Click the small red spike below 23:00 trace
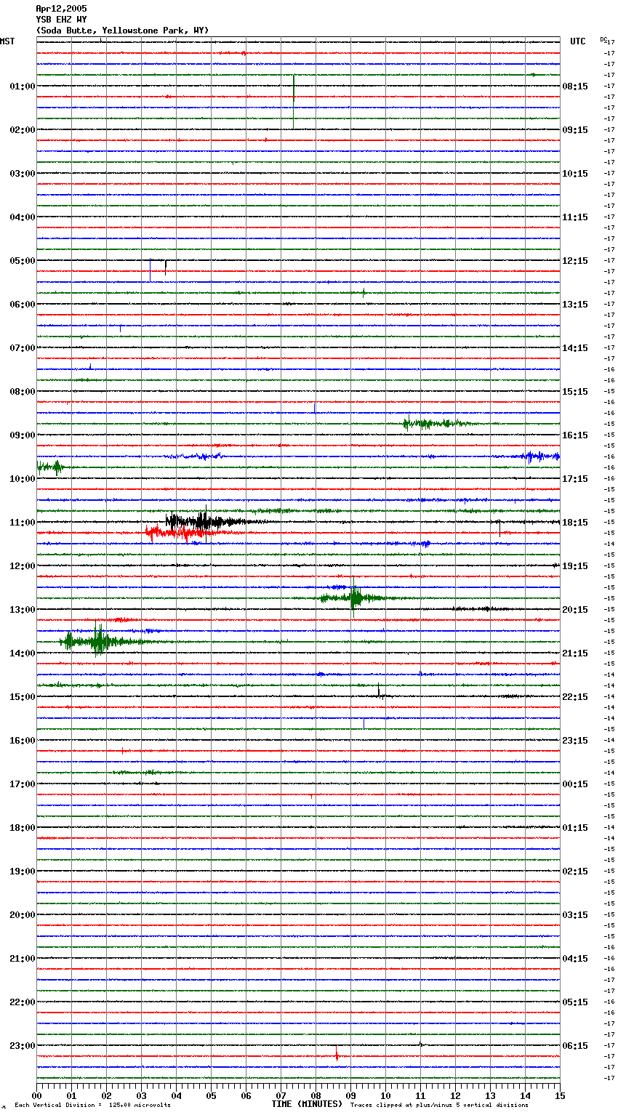Image resolution: width=618 pixels, height=1115 pixels. click(x=337, y=1054)
